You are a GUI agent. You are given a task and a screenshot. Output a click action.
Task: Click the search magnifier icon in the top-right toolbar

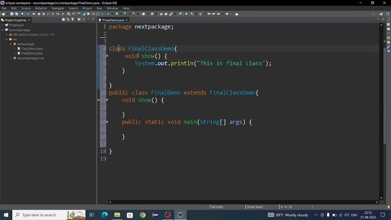pyautogui.click(x=373, y=14)
